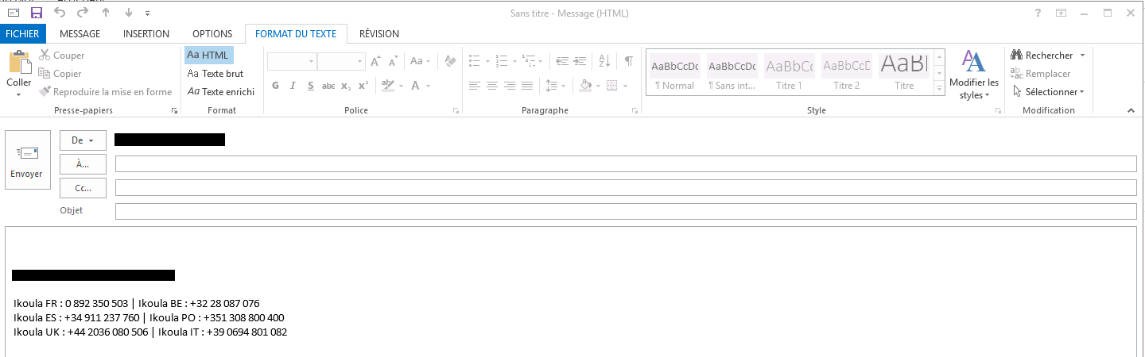Apply the Titre 1 style swatch
This screenshot has width=1145, height=357.
point(790,71)
